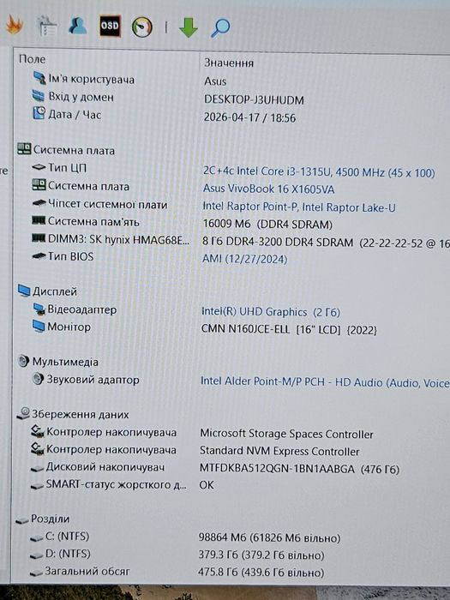
Task: Click the Дата / Час clock icon
Action: point(39,113)
